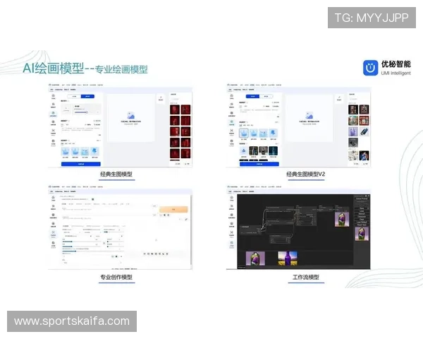
Task: Select the blue left segment toggle in 经典生图模型V2
Action: [253, 96]
